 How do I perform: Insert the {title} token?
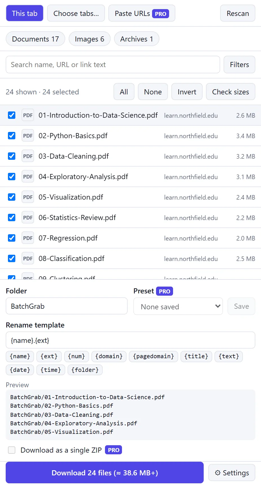196,356
